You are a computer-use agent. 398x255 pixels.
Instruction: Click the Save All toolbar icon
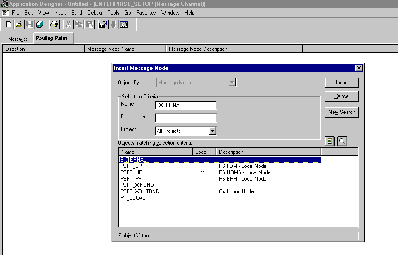point(40,24)
